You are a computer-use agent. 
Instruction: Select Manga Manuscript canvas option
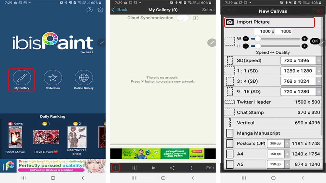point(273,133)
